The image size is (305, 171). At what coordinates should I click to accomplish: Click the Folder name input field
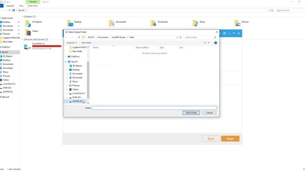[x=154, y=108]
